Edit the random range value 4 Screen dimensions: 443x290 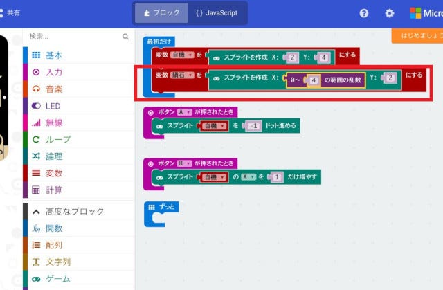click(313, 80)
